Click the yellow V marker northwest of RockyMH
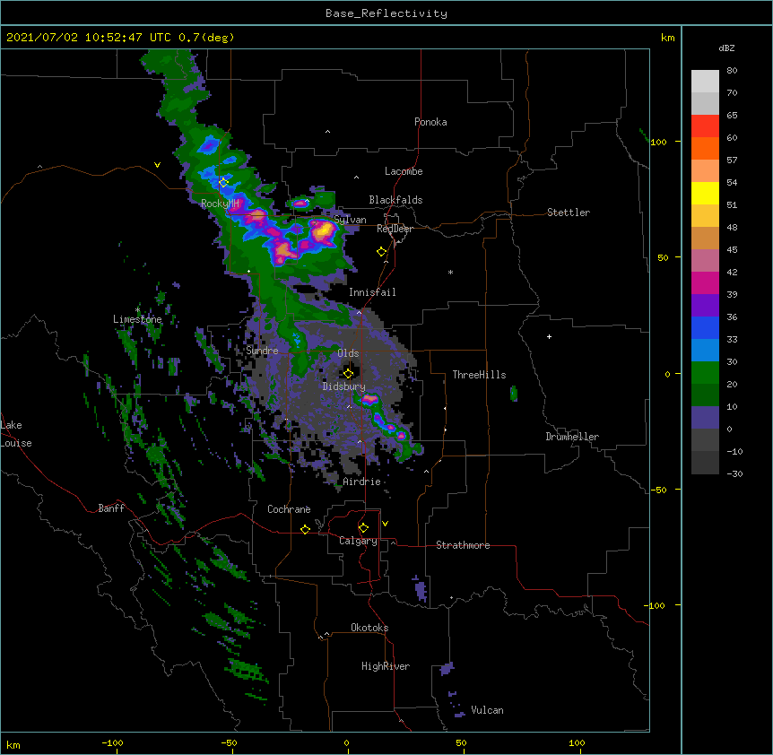Viewport: 773px width, 755px height. point(157,165)
